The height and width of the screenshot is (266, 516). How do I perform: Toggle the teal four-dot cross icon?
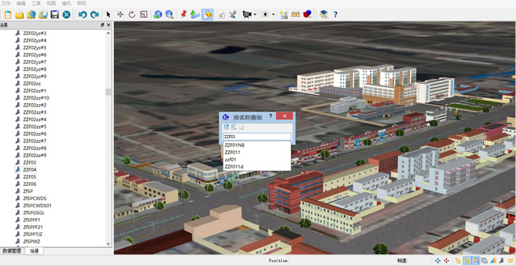438,261
